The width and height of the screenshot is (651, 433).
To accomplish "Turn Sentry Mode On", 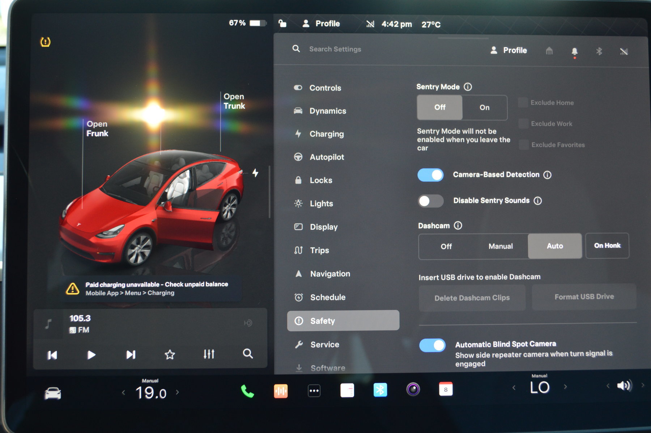I will 484,107.
